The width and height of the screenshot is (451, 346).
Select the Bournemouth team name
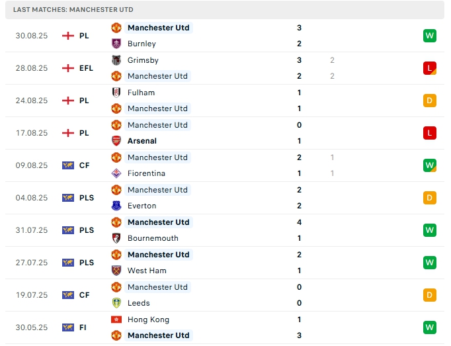point(153,238)
